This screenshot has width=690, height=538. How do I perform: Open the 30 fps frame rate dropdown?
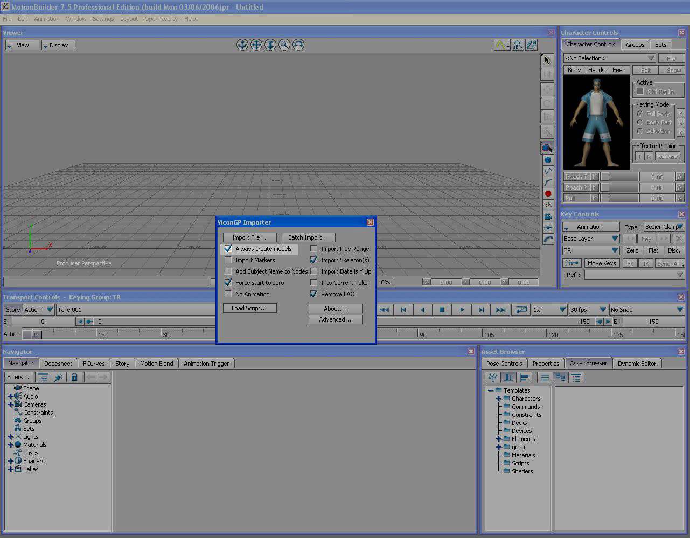[x=588, y=310]
